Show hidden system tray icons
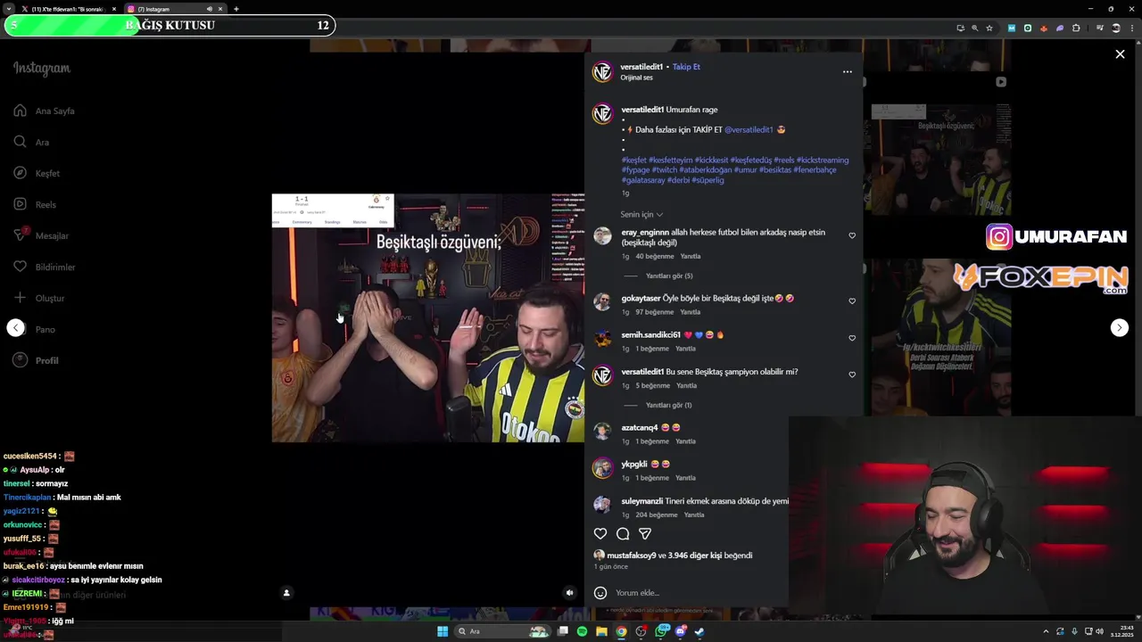 pyautogui.click(x=1046, y=631)
